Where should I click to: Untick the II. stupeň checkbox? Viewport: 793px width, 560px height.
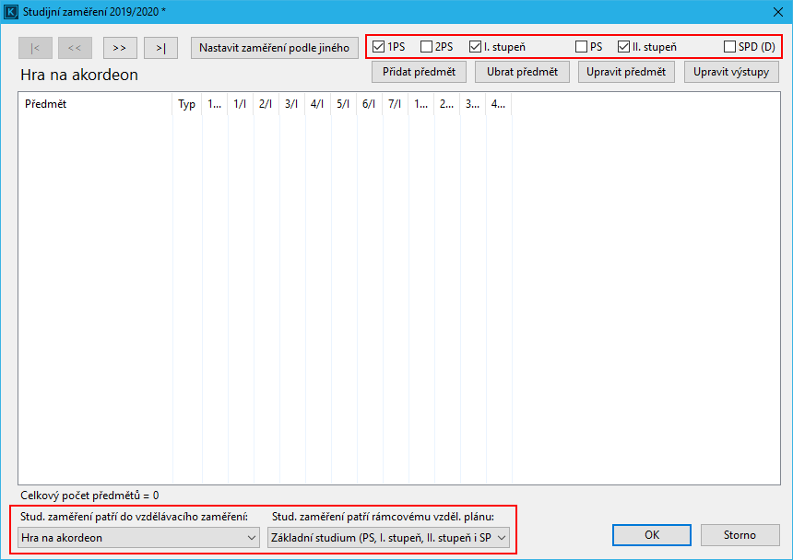[624, 47]
